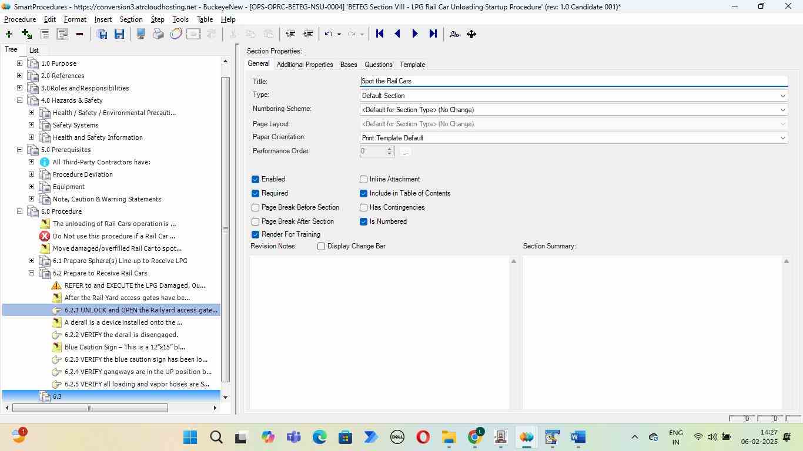Click the printer icon in toolbar
This screenshot has height=451, width=803.
tap(158, 34)
